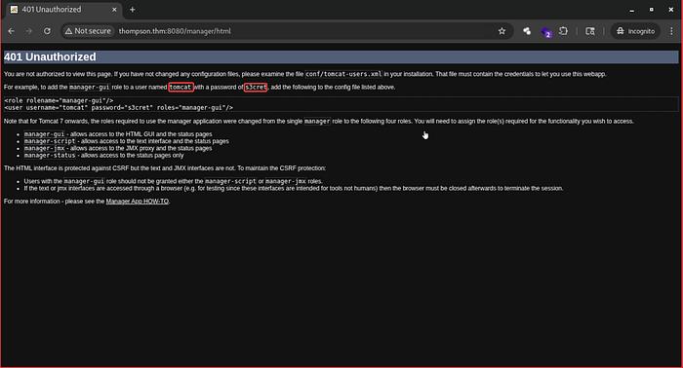Screen dimensions: 683x368
Task: Select the 401 Unauthorized tab
Action: coord(63,10)
